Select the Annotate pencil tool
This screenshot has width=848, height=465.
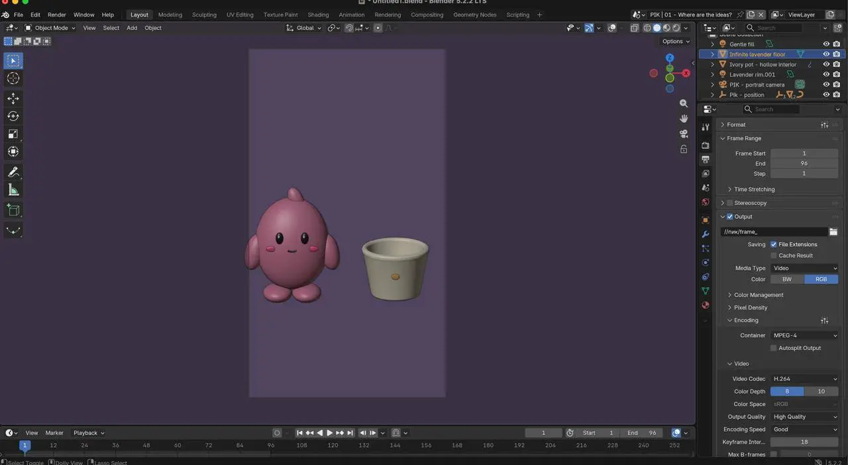coord(13,172)
